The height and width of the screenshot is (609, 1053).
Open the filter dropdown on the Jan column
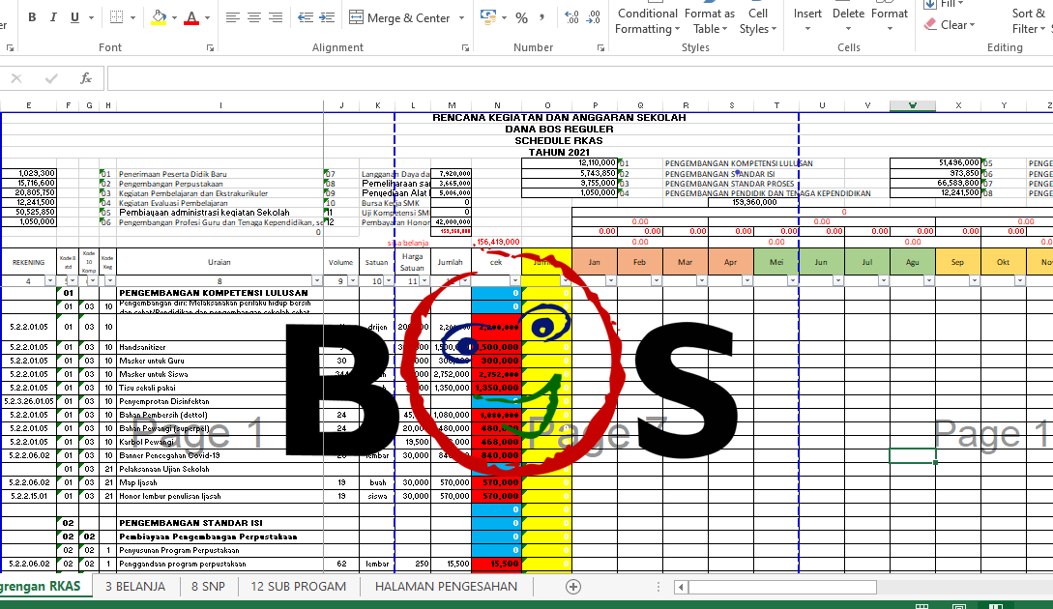610,280
